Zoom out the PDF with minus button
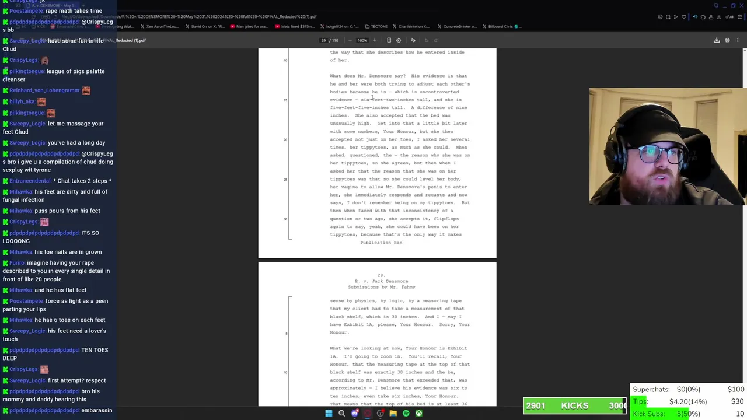The height and width of the screenshot is (420, 747). pos(350,40)
